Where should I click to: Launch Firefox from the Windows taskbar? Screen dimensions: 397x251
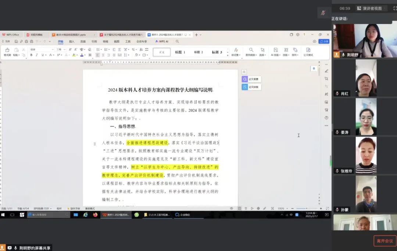pyautogui.click(x=95, y=215)
